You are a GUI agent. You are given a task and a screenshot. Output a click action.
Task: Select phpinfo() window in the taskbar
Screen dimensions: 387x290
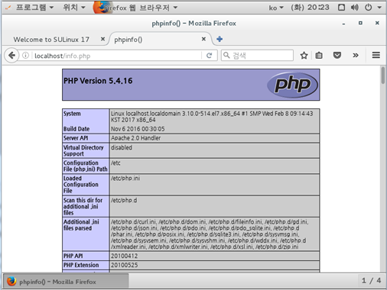coord(66,282)
